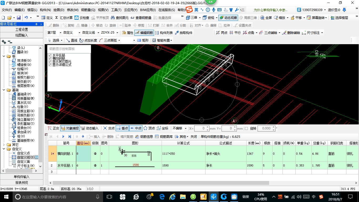The height and width of the screenshot is (202, 359).
Task: Collapse 板 tree folder
Action: pos(4,56)
